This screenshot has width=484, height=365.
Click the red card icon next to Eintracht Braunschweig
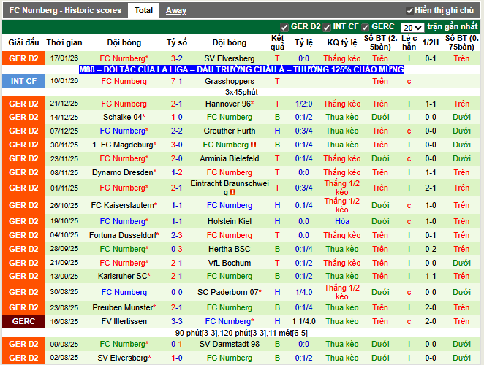click(232, 193)
